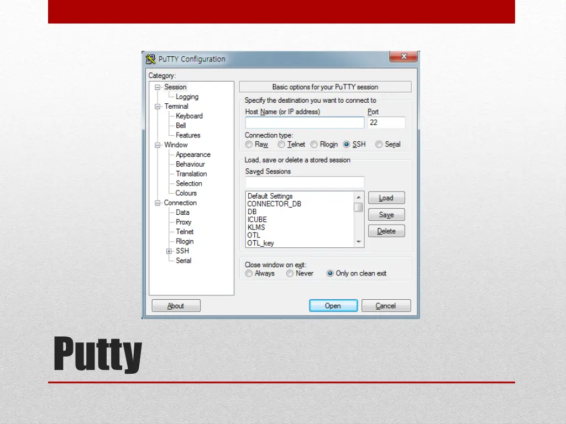
Task: Open the Serial category in tree
Action: point(184,261)
